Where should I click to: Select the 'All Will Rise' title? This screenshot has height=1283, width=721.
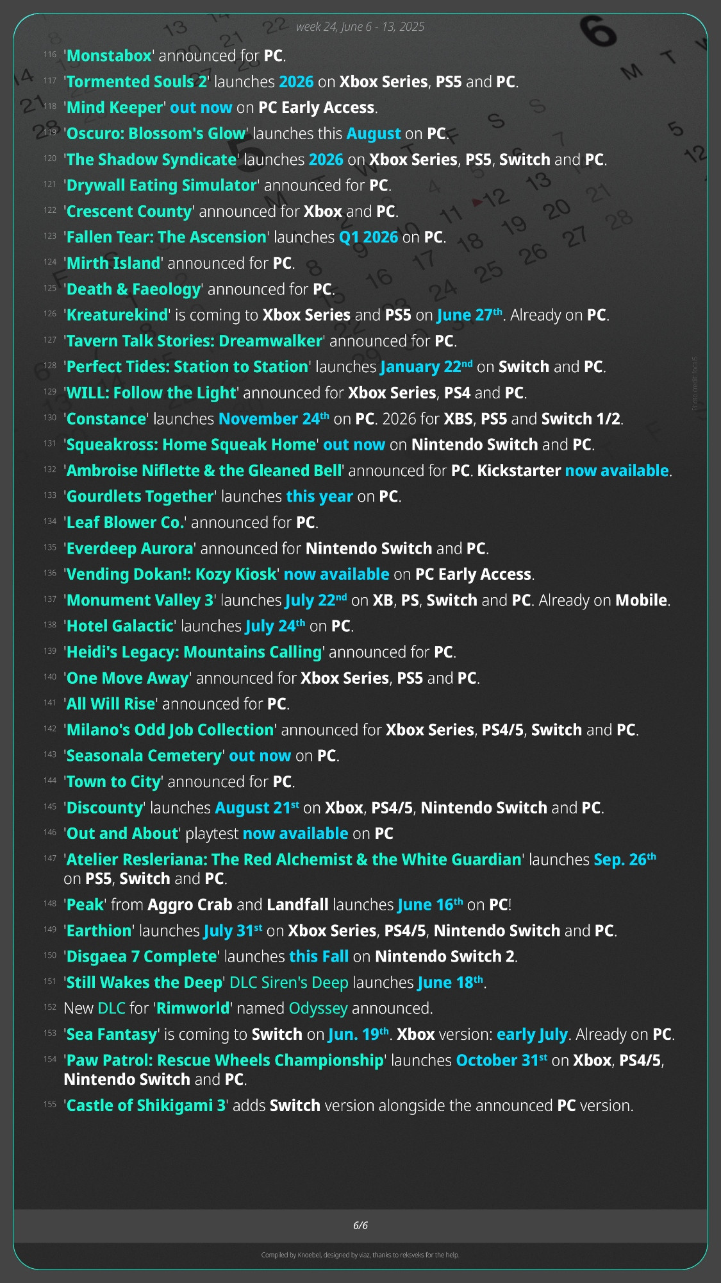click(x=111, y=704)
